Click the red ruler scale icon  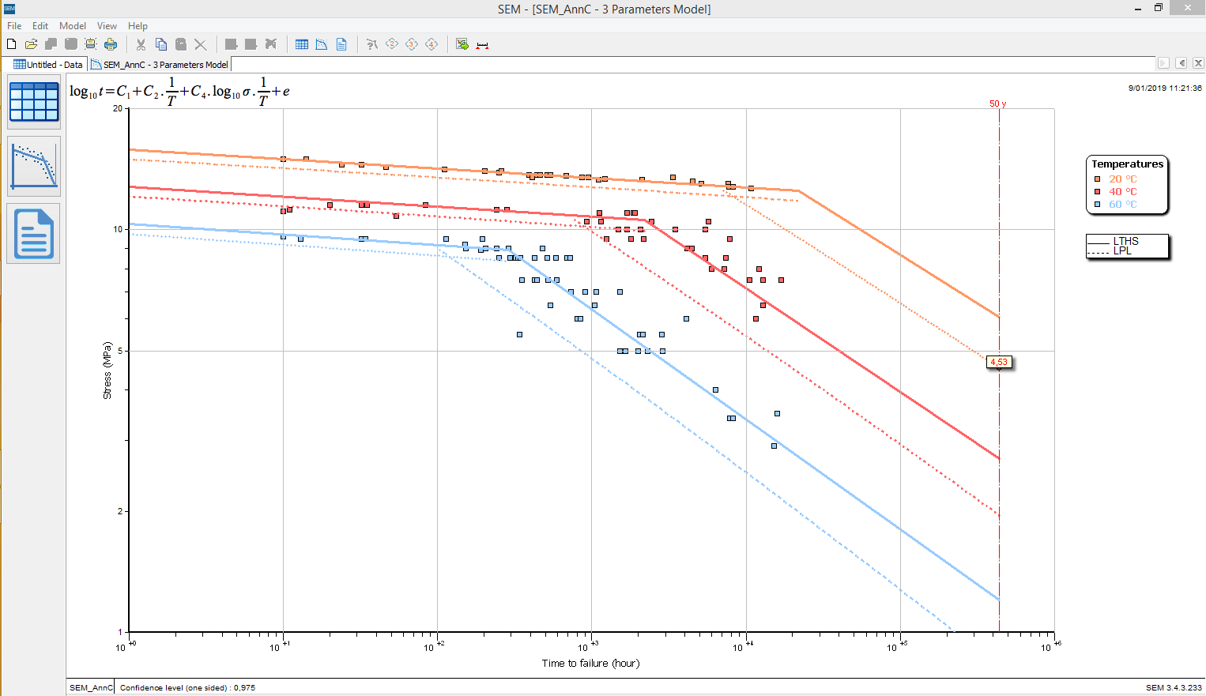[x=482, y=45]
